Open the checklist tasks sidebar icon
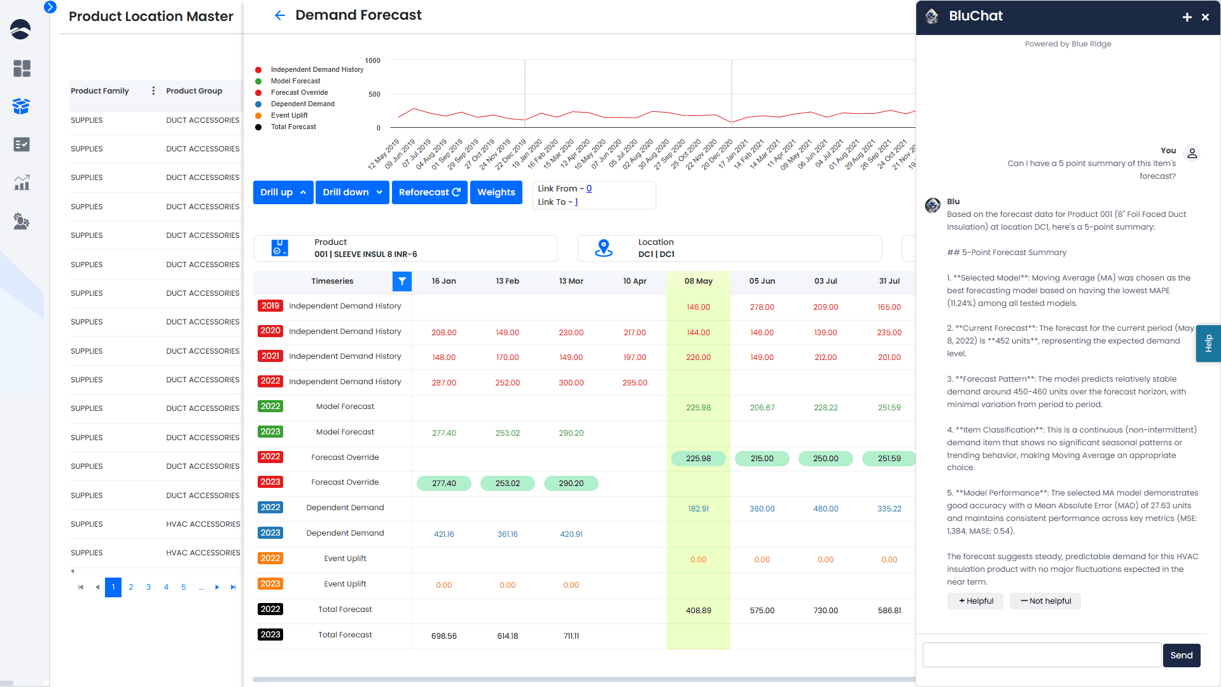The width and height of the screenshot is (1221, 687). coord(22,144)
